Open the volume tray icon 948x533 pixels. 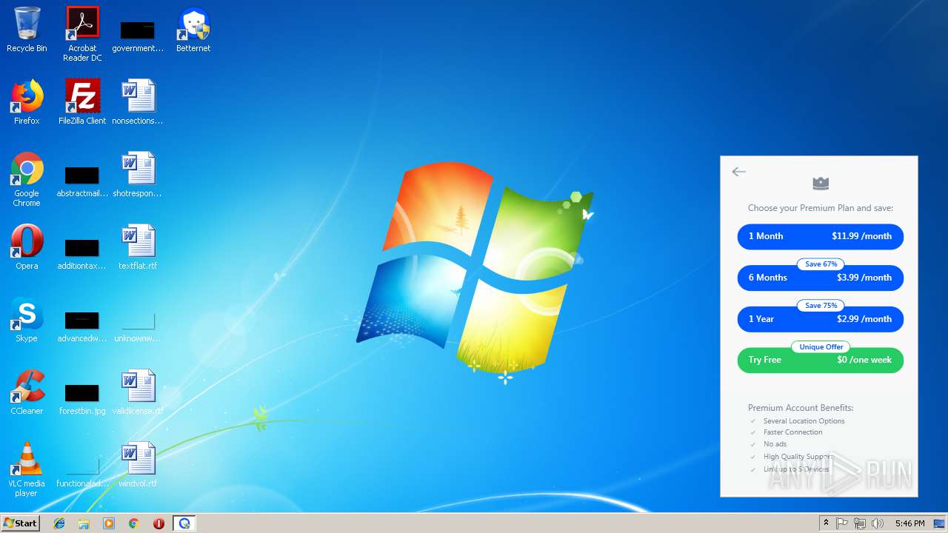click(878, 523)
